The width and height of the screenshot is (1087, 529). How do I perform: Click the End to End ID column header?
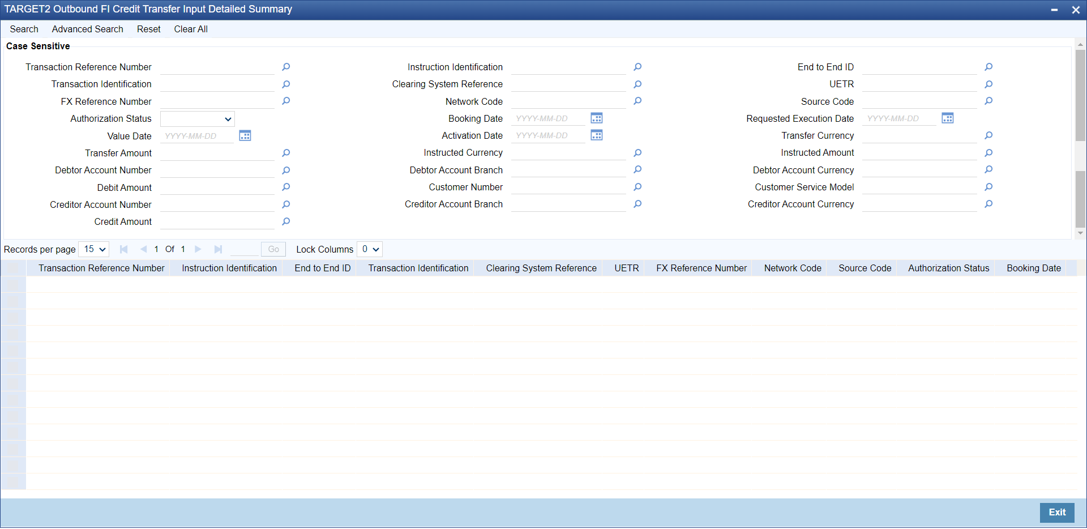[x=323, y=268]
